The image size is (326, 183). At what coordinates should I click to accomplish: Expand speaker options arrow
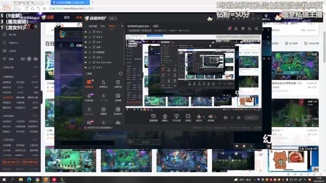[x=216, y=117]
